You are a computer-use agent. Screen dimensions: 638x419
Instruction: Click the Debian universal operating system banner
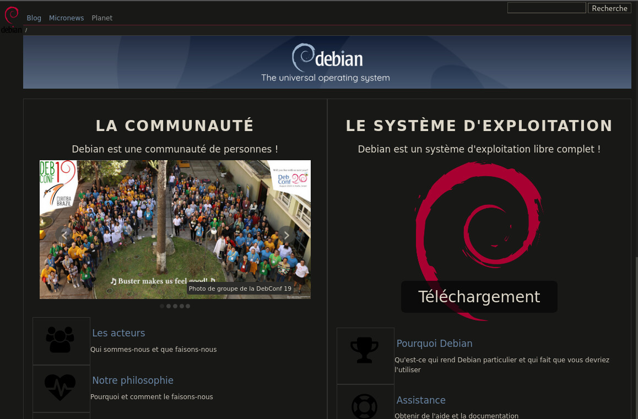click(x=327, y=62)
